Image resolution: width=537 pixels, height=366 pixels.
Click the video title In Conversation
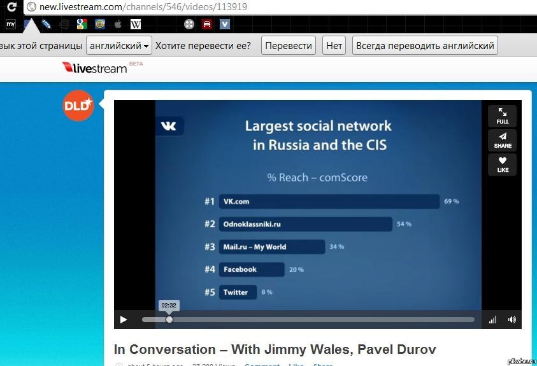[275, 349]
